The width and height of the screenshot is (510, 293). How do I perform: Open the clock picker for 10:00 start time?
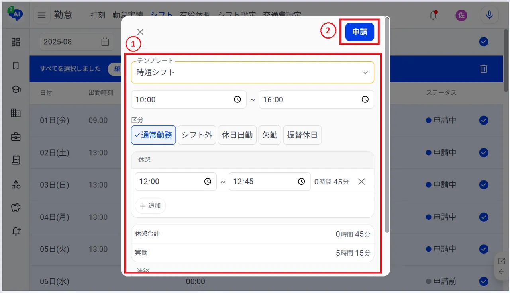click(x=237, y=100)
